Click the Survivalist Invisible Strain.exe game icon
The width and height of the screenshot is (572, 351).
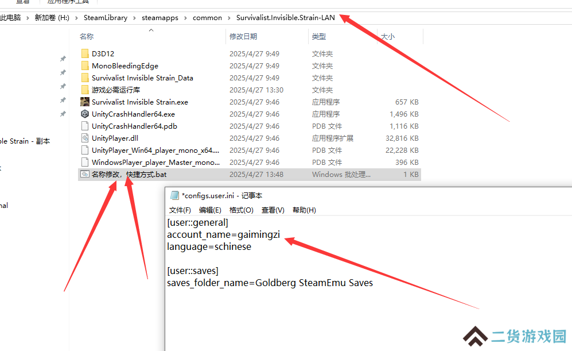click(x=85, y=102)
